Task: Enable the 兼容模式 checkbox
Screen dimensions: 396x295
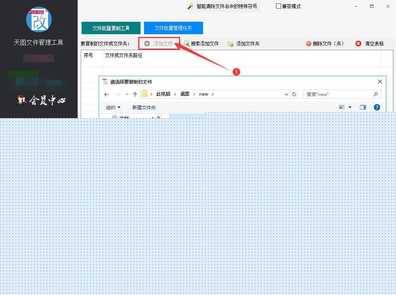Action: (x=278, y=6)
